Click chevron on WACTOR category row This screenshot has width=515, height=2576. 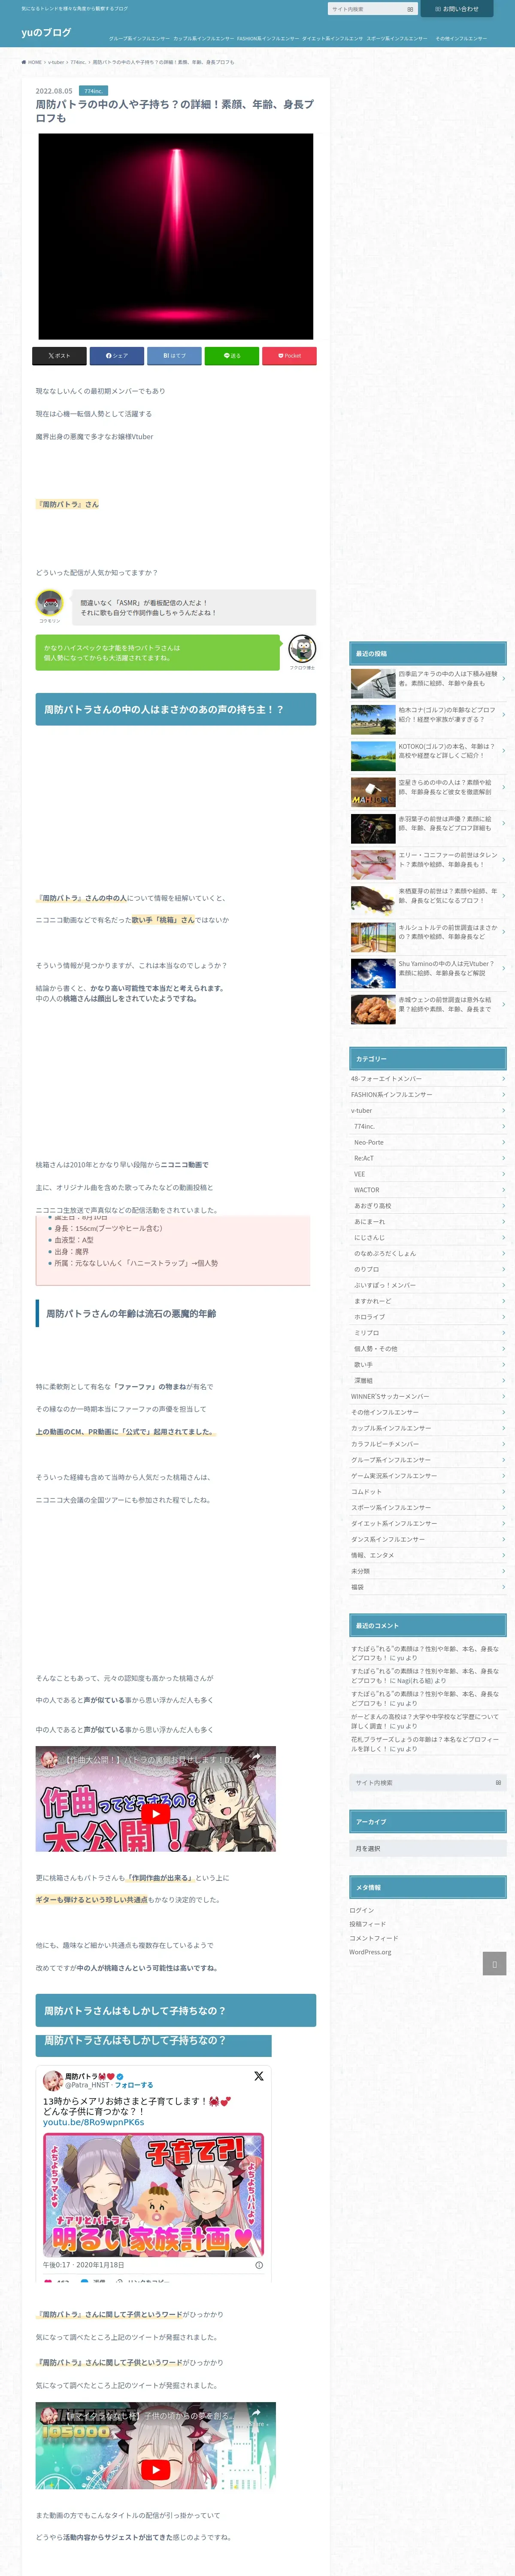(x=503, y=1190)
